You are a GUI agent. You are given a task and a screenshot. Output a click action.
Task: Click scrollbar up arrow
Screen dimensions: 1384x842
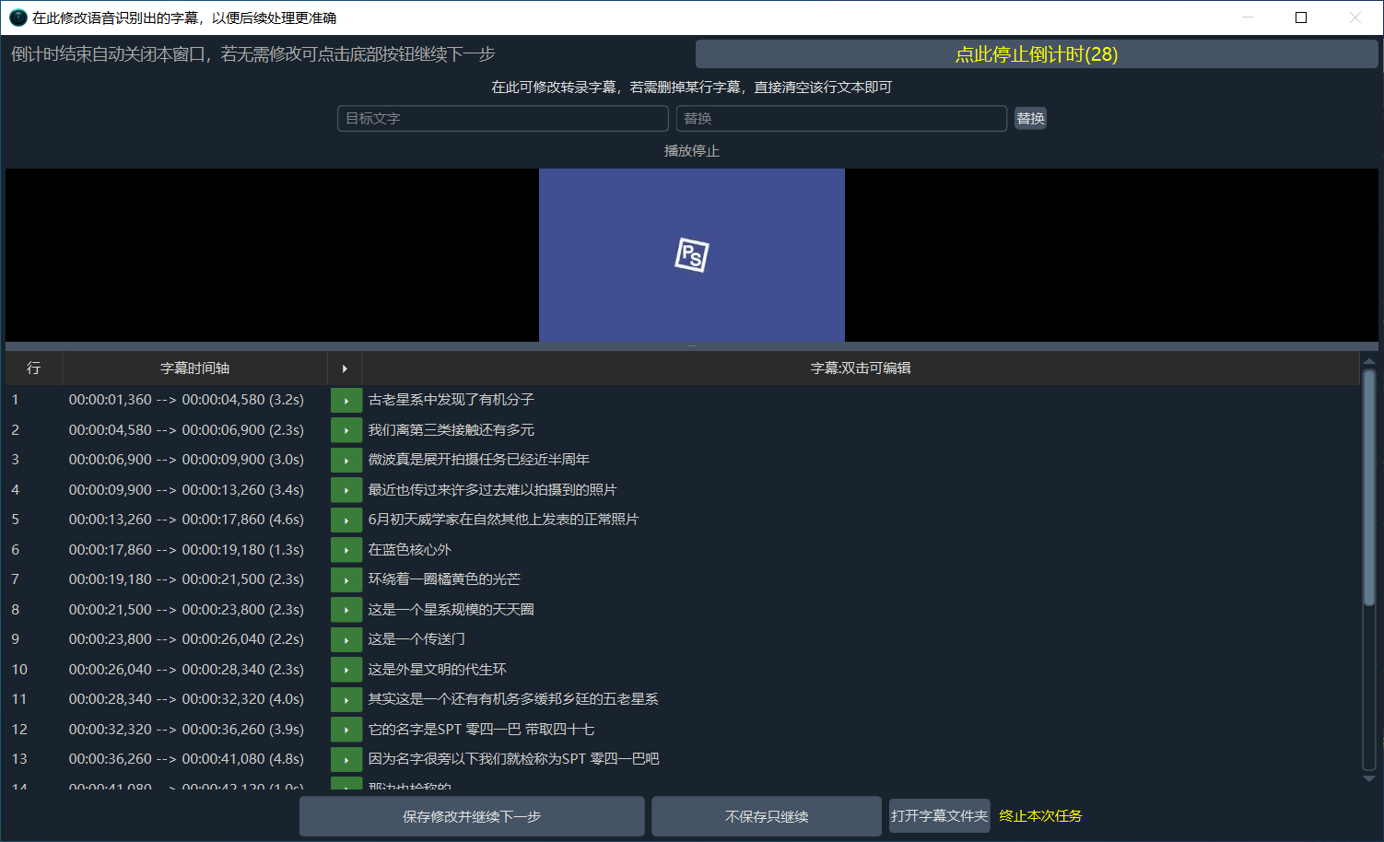(x=1368, y=361)
